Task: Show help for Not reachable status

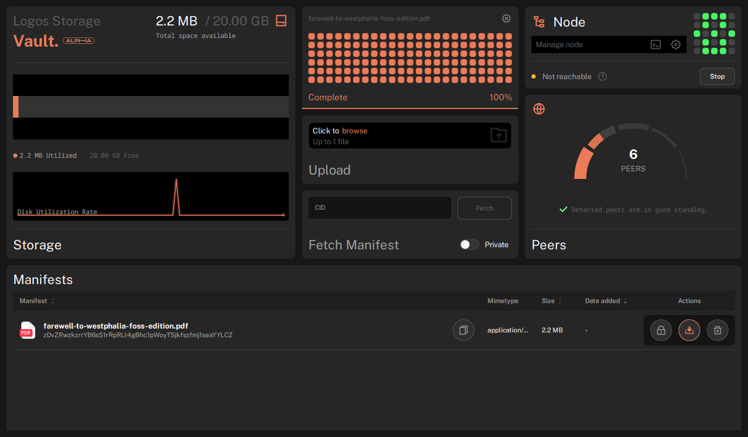Action: pyautogui.click(x=603, y=76)
